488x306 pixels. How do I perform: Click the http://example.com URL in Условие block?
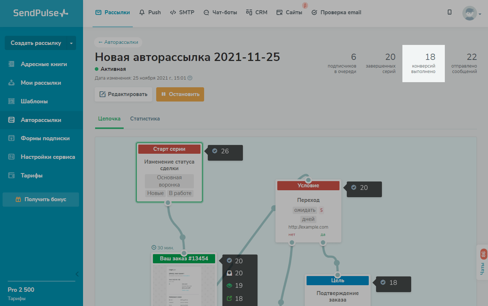pyautogui.click(x=308, y=227)
